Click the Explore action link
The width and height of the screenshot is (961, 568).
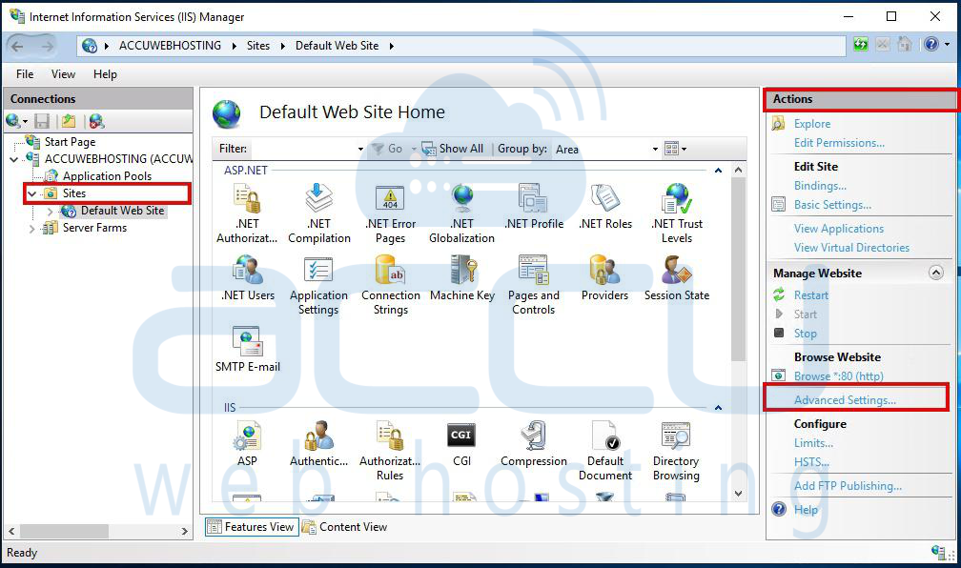[x=812, y=124]
